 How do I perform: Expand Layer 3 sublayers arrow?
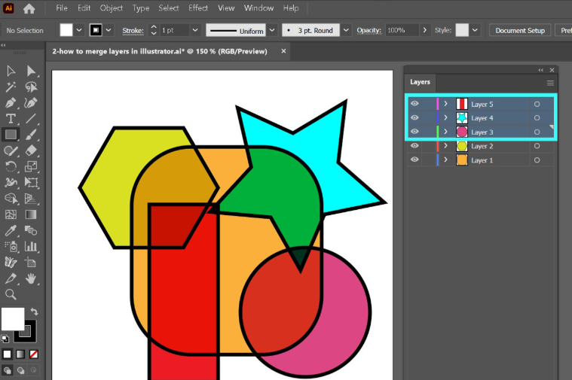point(445,132)
